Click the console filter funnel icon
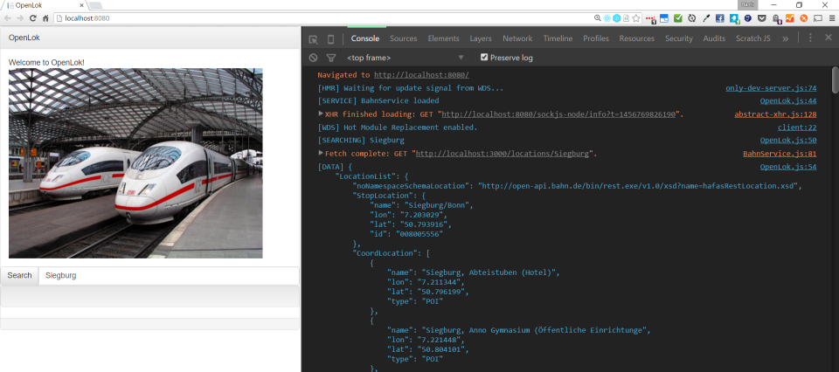The width and height of the screenshot is (839, 372). 330,58
